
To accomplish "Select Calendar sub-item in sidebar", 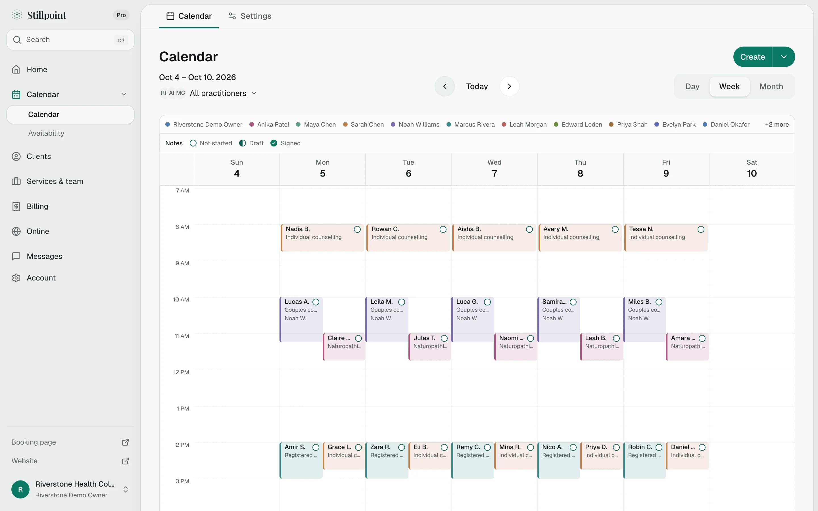I will (70, 115).
